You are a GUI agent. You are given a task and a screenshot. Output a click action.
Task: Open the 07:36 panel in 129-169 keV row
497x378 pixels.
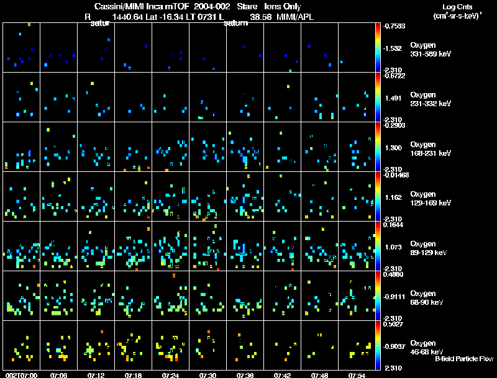245,196
